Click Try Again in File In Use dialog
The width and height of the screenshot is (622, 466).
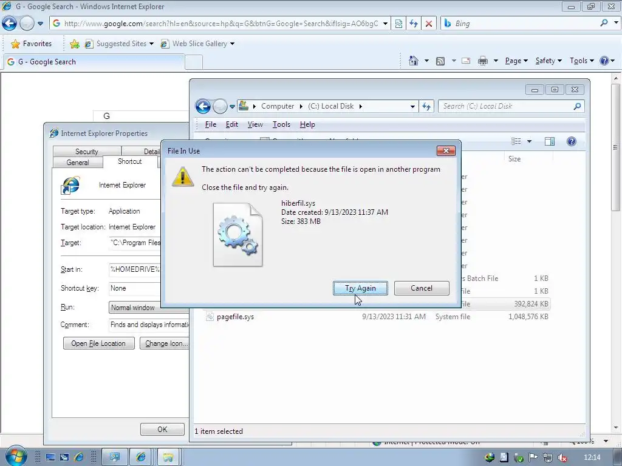tap(360, 288)
